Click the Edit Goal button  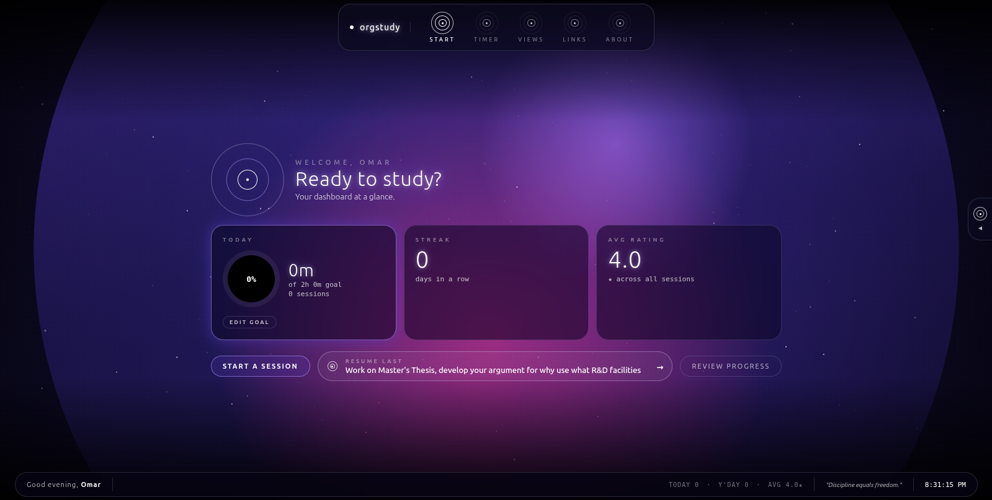(x=249, y=322)
